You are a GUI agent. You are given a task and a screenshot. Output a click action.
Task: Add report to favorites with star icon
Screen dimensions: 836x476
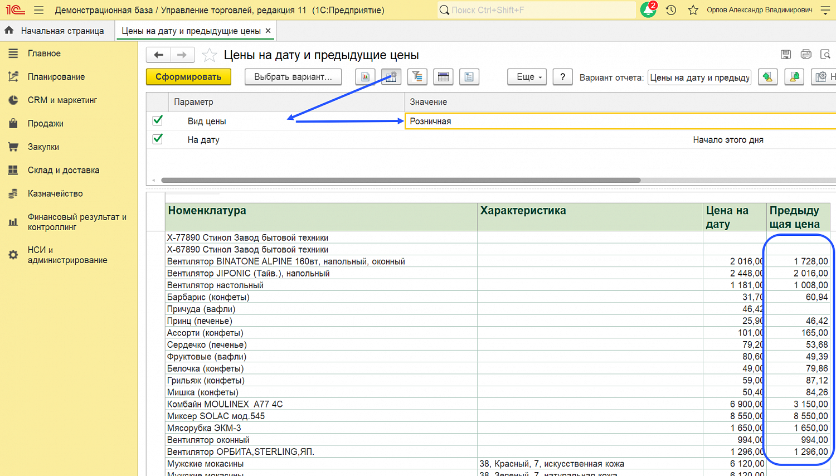pyautogui.click(x=209, y=55)
